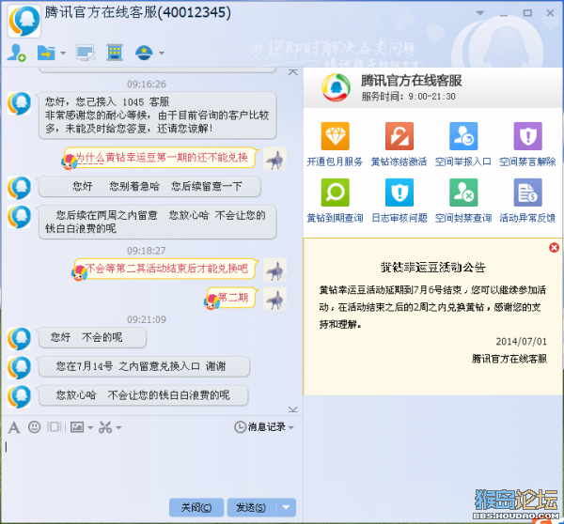Open 活动异常反馈 document icon

[x=527, y=193]
